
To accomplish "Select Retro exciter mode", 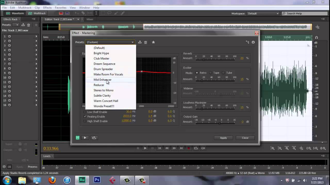I will click(197, 73).
